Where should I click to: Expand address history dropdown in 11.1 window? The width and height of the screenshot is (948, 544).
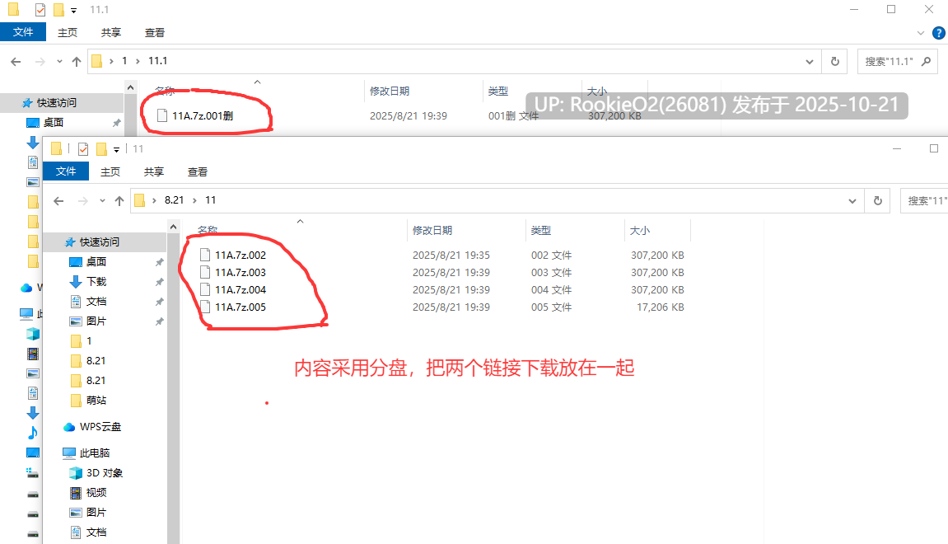click(810, 62)
